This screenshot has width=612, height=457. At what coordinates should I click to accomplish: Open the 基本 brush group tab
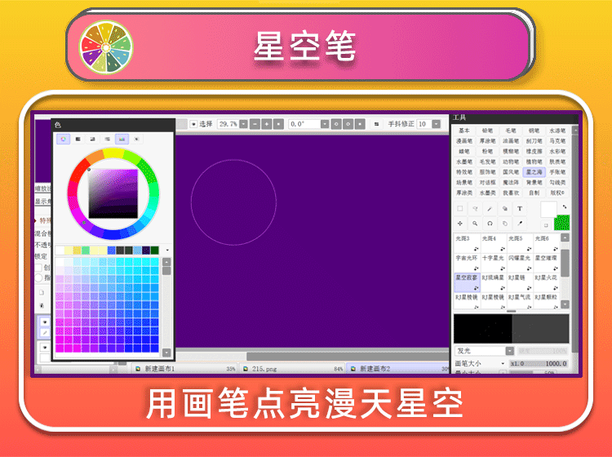coord(464,131)
